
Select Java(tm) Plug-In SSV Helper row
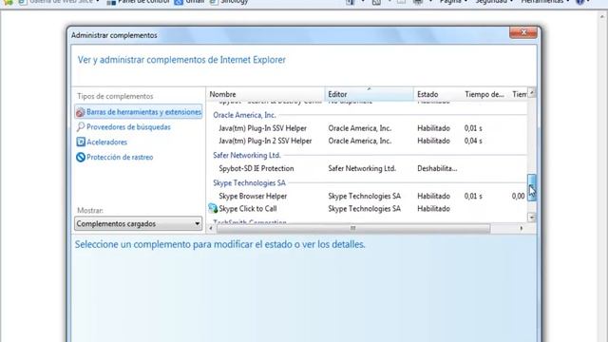(x=367, y=128)
